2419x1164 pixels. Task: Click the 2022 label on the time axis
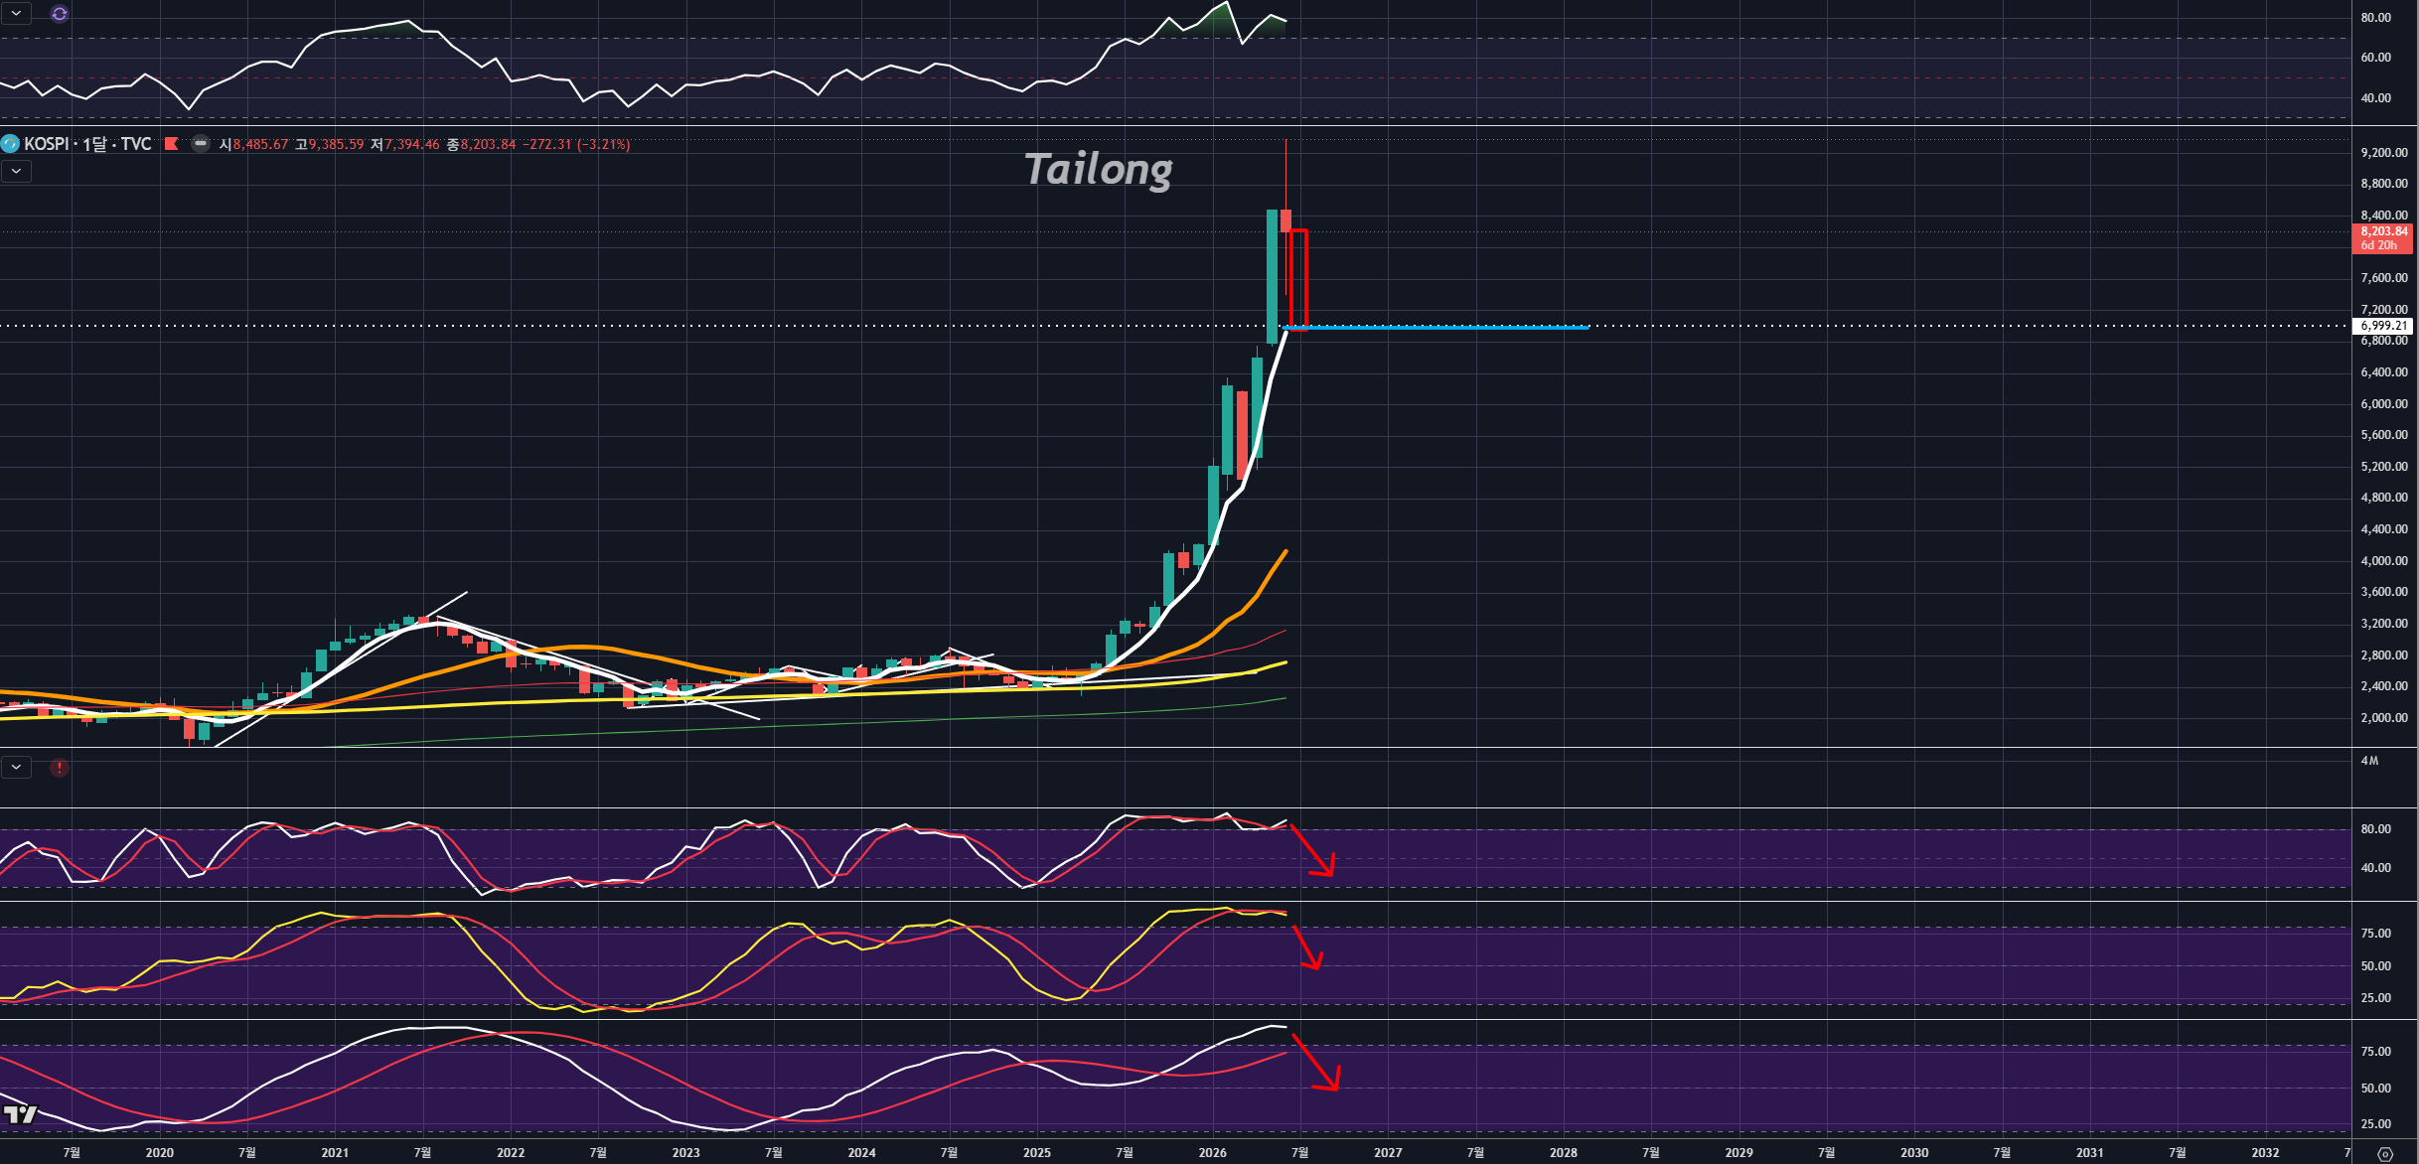[511, 1153]
